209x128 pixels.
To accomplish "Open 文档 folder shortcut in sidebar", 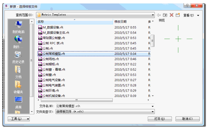I will pos(18,72).
